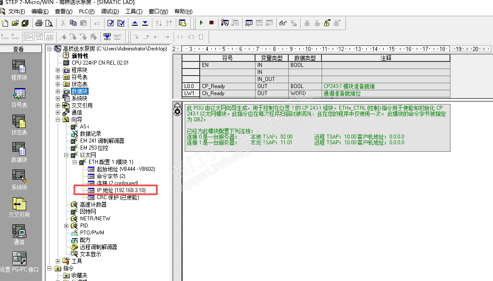This screenshot has width=493, height=281.
Task: Print using the printer icon
Action: [39, 23]
